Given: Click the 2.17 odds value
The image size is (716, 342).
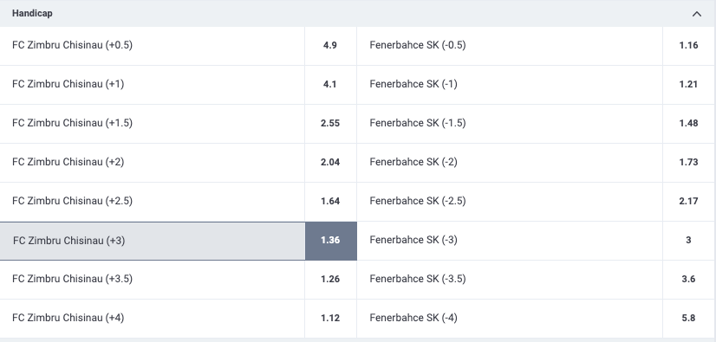Looking at the screenshot, I should point(688,201).
